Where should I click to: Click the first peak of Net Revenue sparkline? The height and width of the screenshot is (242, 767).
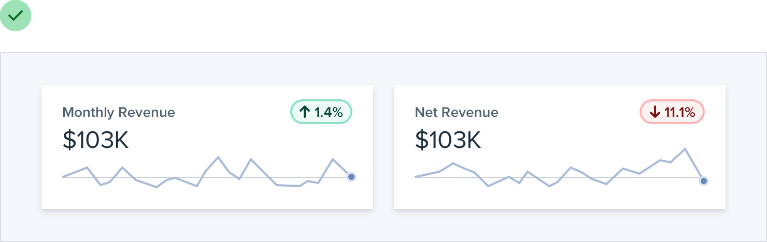[x=453, y=163]
